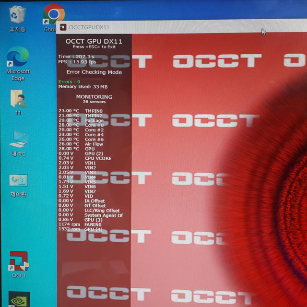Click the OCCT window title bar icon
Viewport: 307px width, 307px height.
(63, 27)
